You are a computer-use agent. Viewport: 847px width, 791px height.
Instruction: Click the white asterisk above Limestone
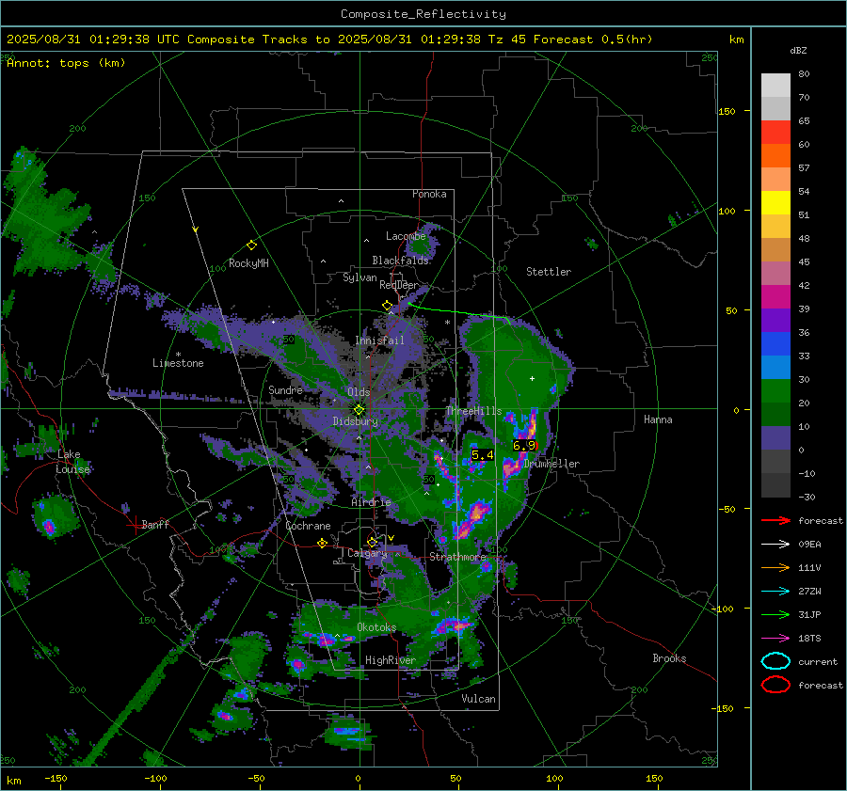tap(178, 355)
